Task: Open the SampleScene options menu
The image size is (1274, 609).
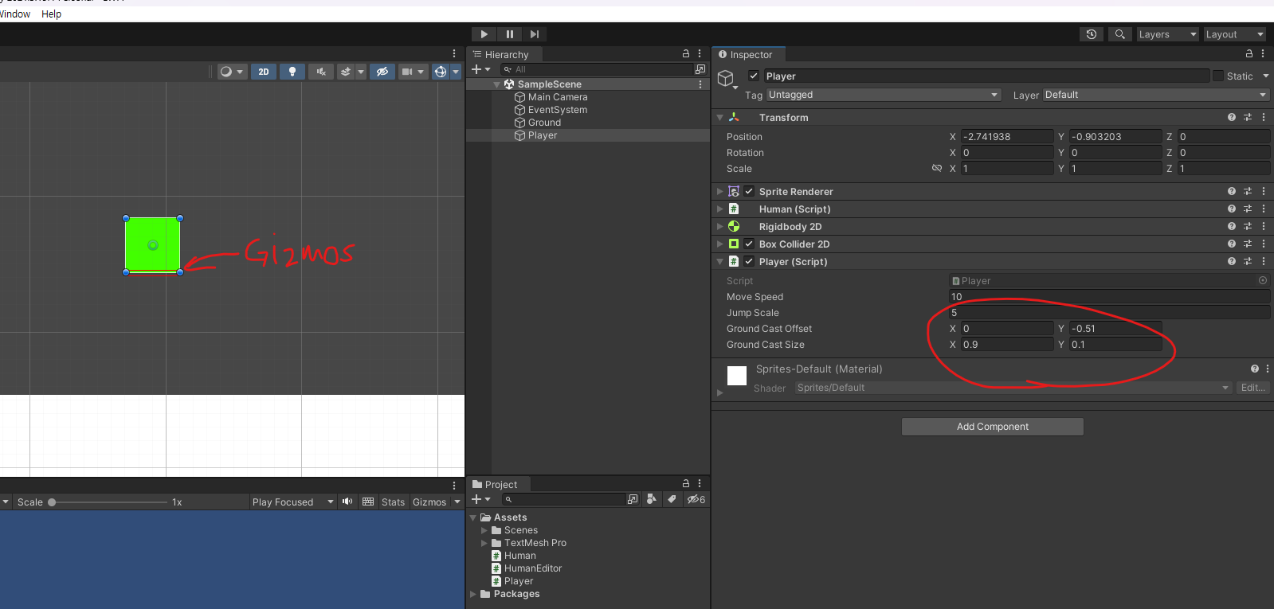Action: tap(700, 84)
